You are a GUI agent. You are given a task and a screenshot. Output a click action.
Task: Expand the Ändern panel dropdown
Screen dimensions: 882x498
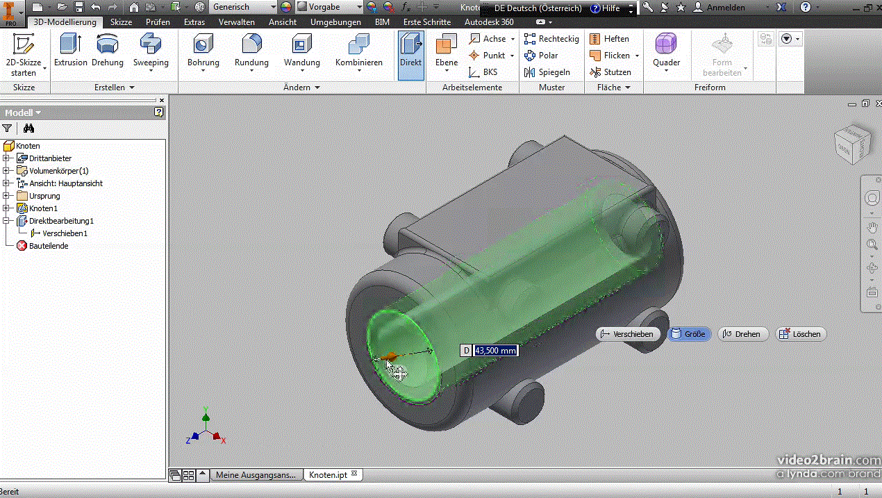click(x=301, y=88)
